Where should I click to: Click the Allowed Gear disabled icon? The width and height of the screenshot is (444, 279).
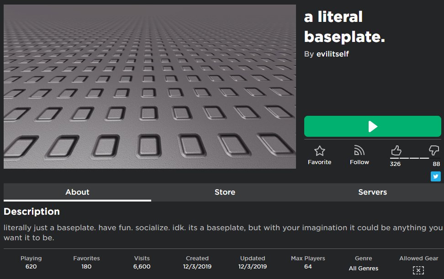point(418,270)
